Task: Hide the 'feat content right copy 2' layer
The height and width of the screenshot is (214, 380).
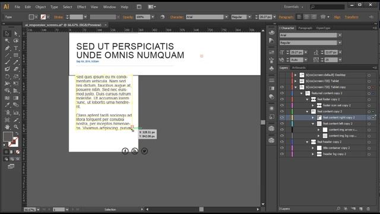Action: point(282,118)
